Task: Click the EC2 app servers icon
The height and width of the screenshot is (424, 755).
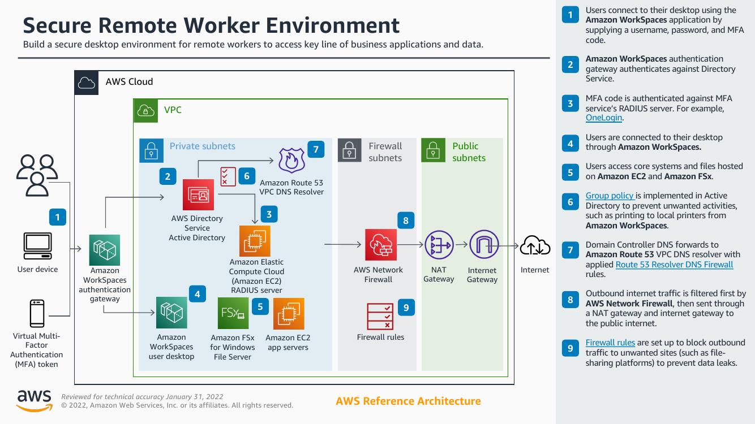Action: pyautogui.click(x=289, y=314)
